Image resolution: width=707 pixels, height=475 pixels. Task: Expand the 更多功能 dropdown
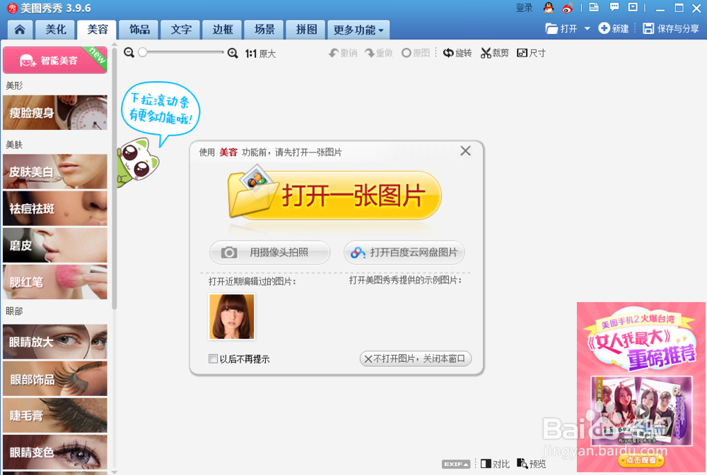tap(358, 30)
